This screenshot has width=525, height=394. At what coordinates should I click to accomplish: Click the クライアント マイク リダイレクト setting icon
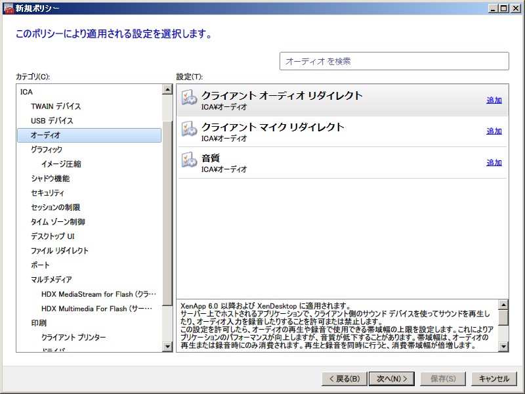coord(190,129)
